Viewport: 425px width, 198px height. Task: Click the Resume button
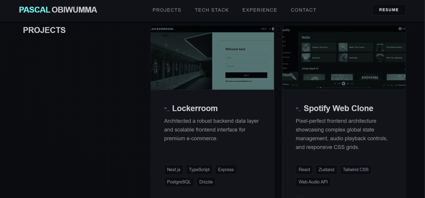pos(389,10)
